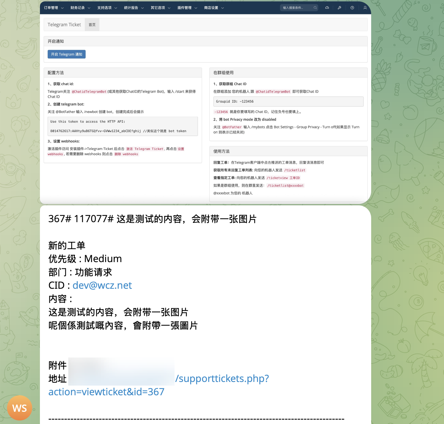Open the dashboard gauge icon
444x424 pixels.
coord(327,8)
